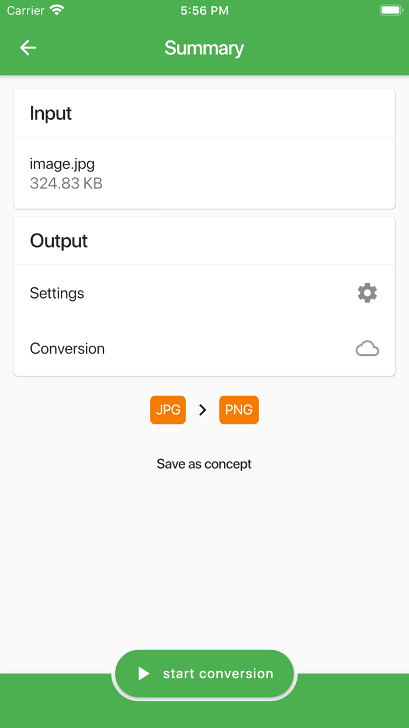Click the arrow between JPG and PNG

203,410
